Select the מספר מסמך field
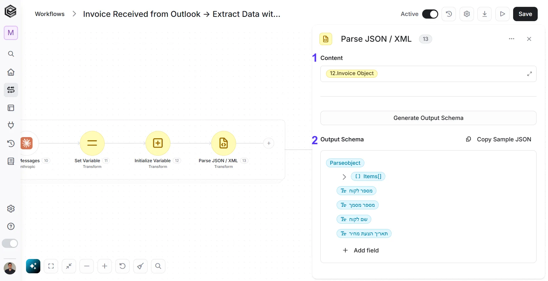548x281 pixels. point(358,205)
